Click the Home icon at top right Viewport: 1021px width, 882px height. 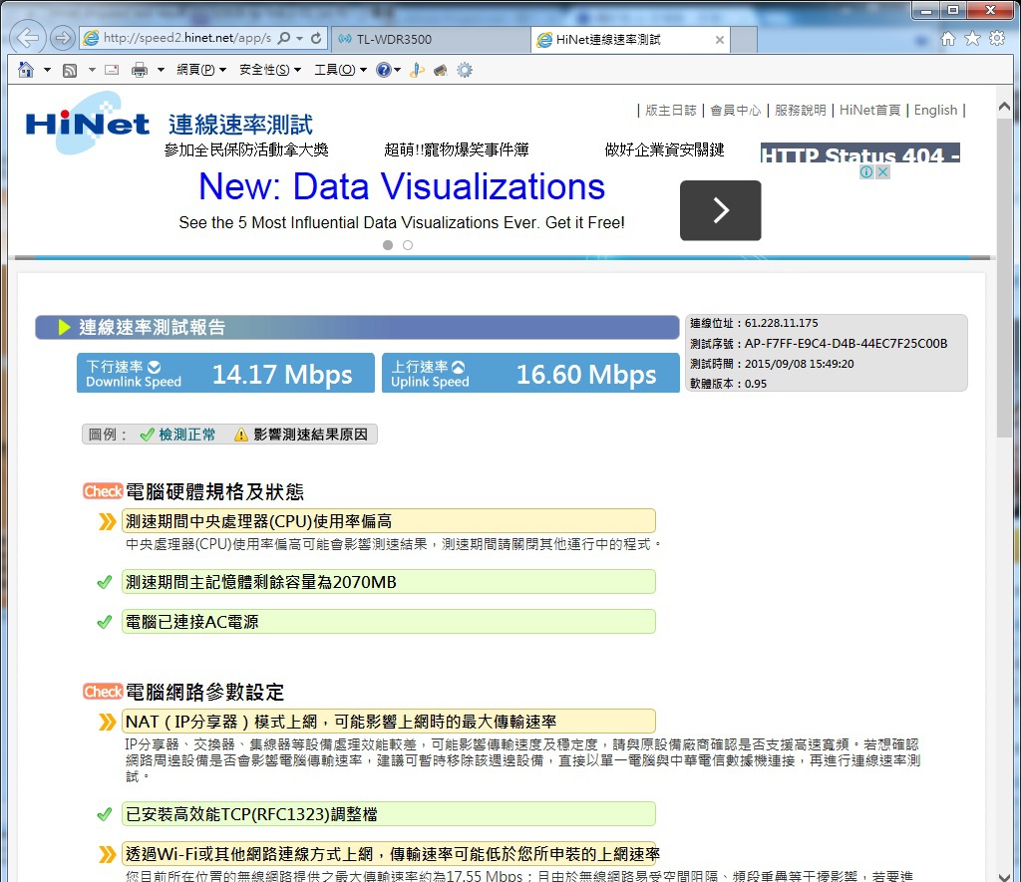click(948, 39)
